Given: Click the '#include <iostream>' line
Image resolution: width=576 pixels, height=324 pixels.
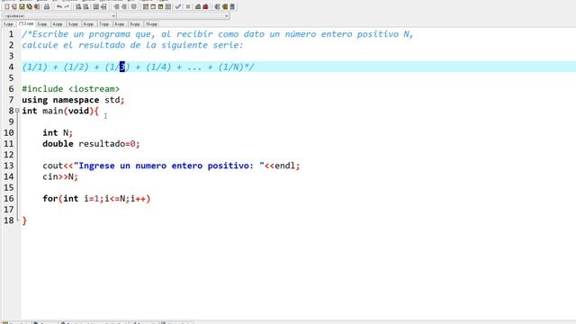Looking at the screenshot, I should coord(70,89).
